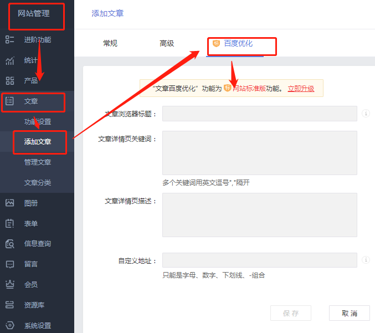Select 添加文章 submenu item
Viewport: 375px width, 333px height.
click(37, 142)
